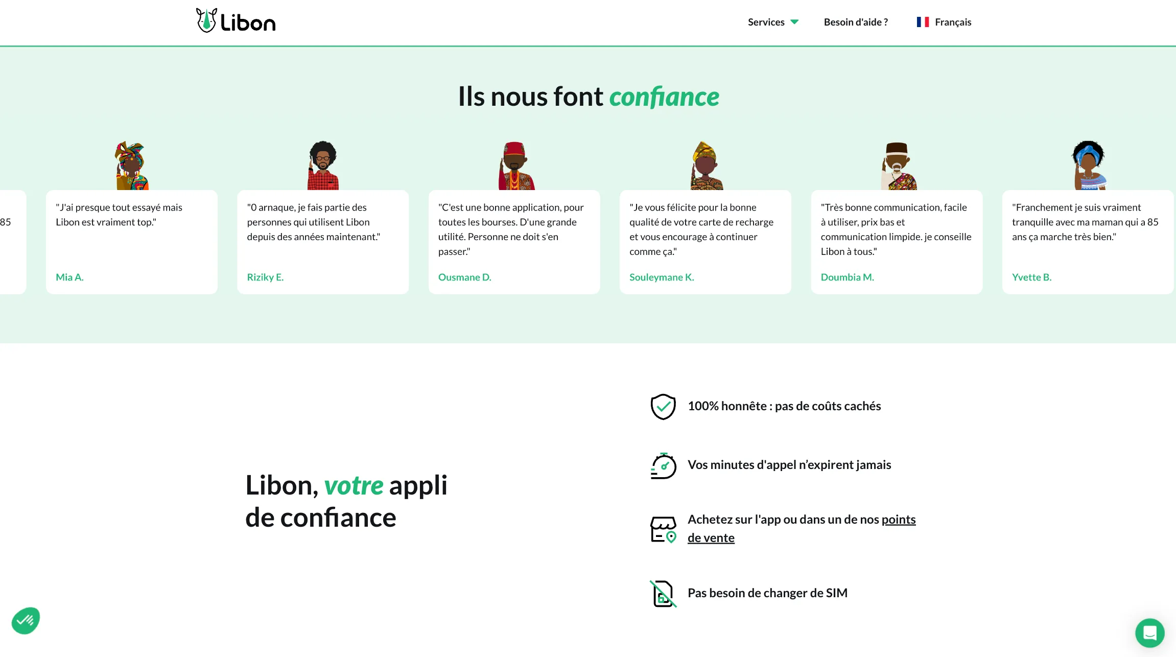
Task: Open the points de vente link
Action: (x=898, y=520)
